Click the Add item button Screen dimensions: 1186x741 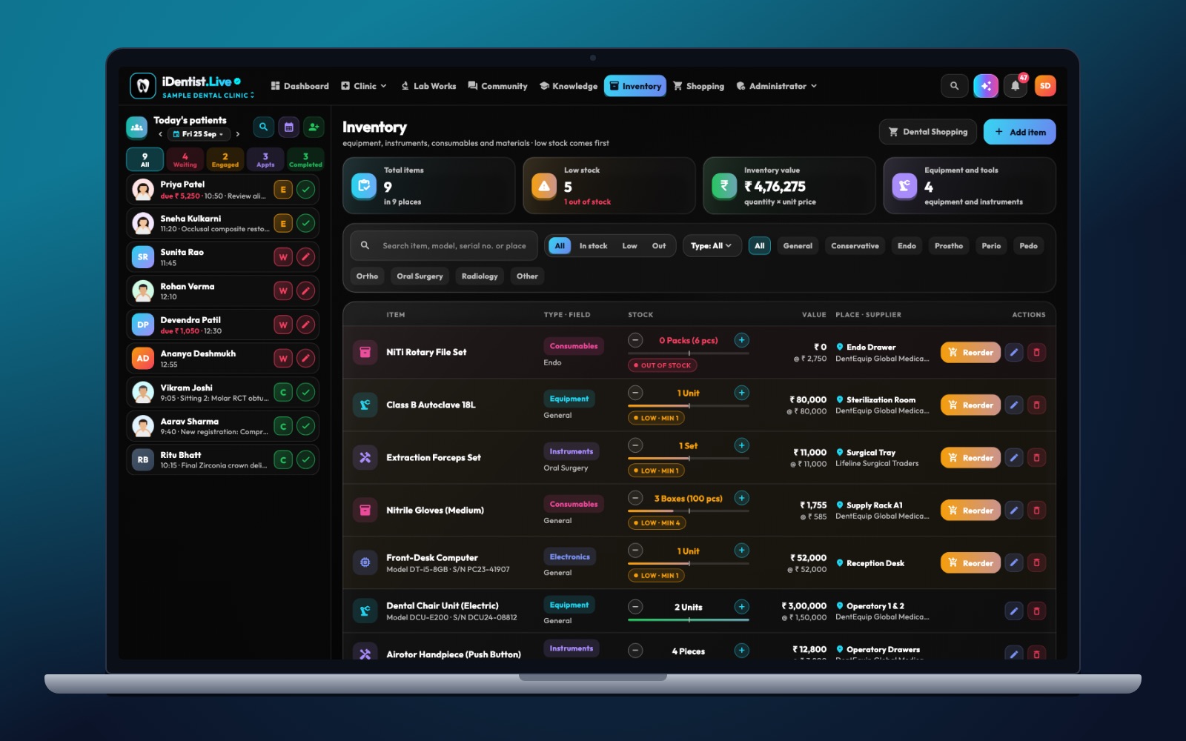pyautogui.click(x=1020, y=132)
